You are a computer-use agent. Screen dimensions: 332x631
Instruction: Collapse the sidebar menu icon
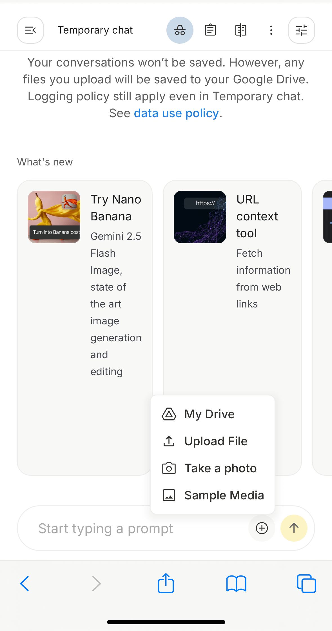coord(30,30)
